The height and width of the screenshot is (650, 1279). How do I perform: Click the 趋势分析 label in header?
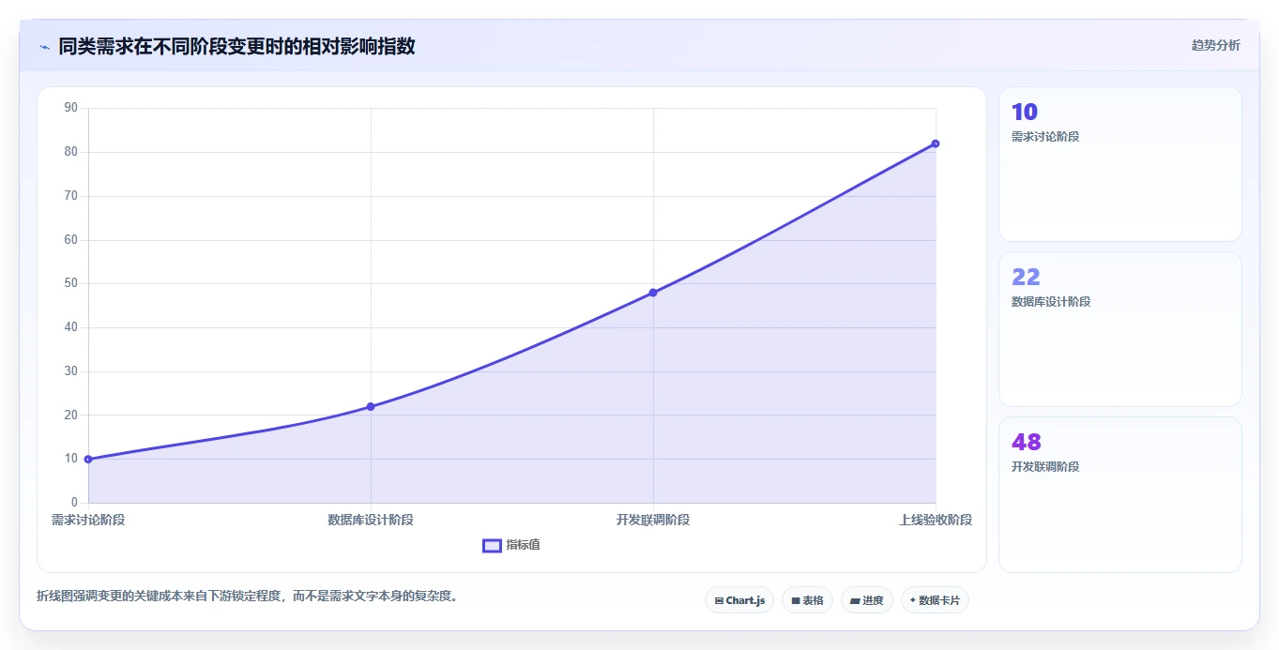(1215, 45)
